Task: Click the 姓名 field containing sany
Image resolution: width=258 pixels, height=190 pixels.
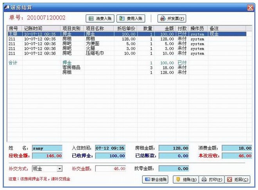Action: (x=47, y=148)
